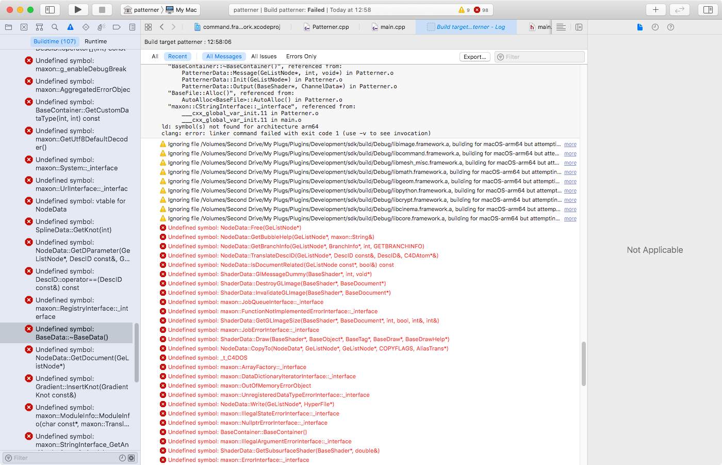This screenshot has width=722, height=465.
Task: Open the Source Control navigator
Action: 24,27
